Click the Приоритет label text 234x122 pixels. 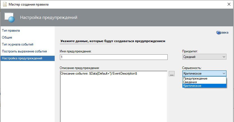pyautogui.click(x=190, y=51)
